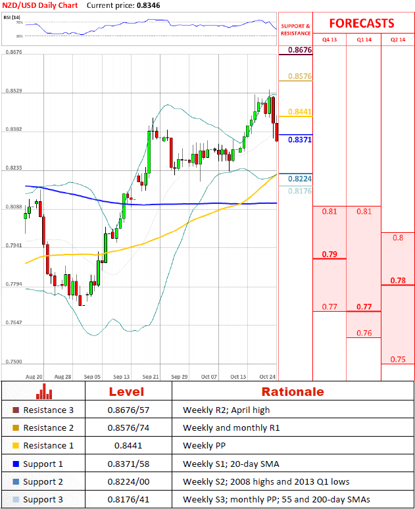The image size is (415, 509).
Task: Click the bold 0.79 Q4 13 forecast value
Action: point(330,254)
